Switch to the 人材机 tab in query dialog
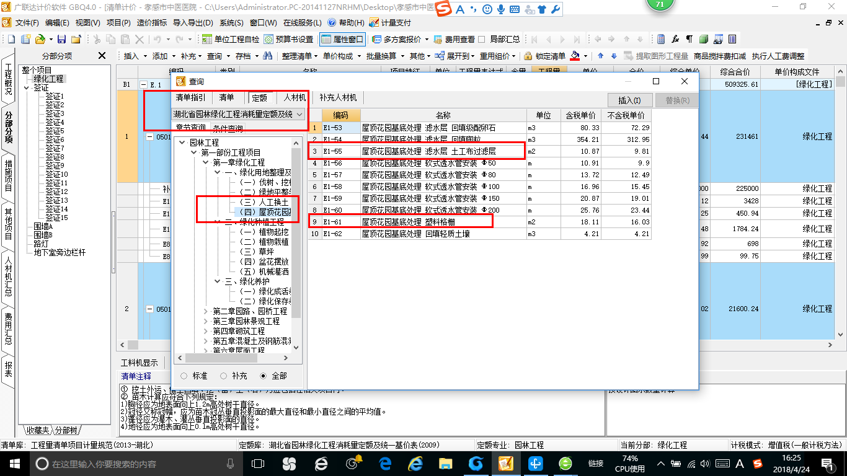Image resolution: width=847 pixels, height=476 pixels. click(295, 97)
